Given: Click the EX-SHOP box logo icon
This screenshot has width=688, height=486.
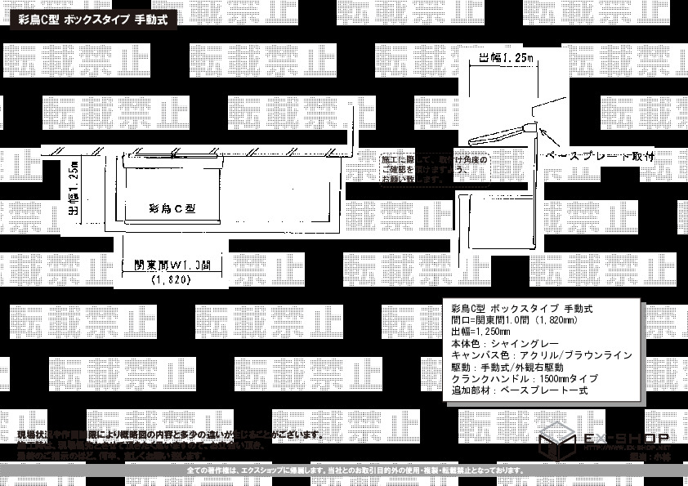Looking at the screenshot, I should click(556, 441).
